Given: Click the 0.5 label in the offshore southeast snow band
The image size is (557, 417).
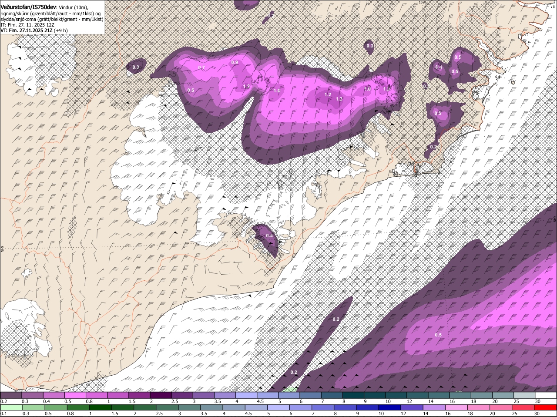Looking at the screenshot, I should click(x=438, y=335).
